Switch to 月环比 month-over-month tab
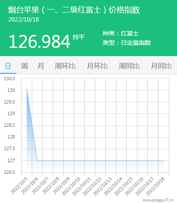 click(x=97, y=66)
